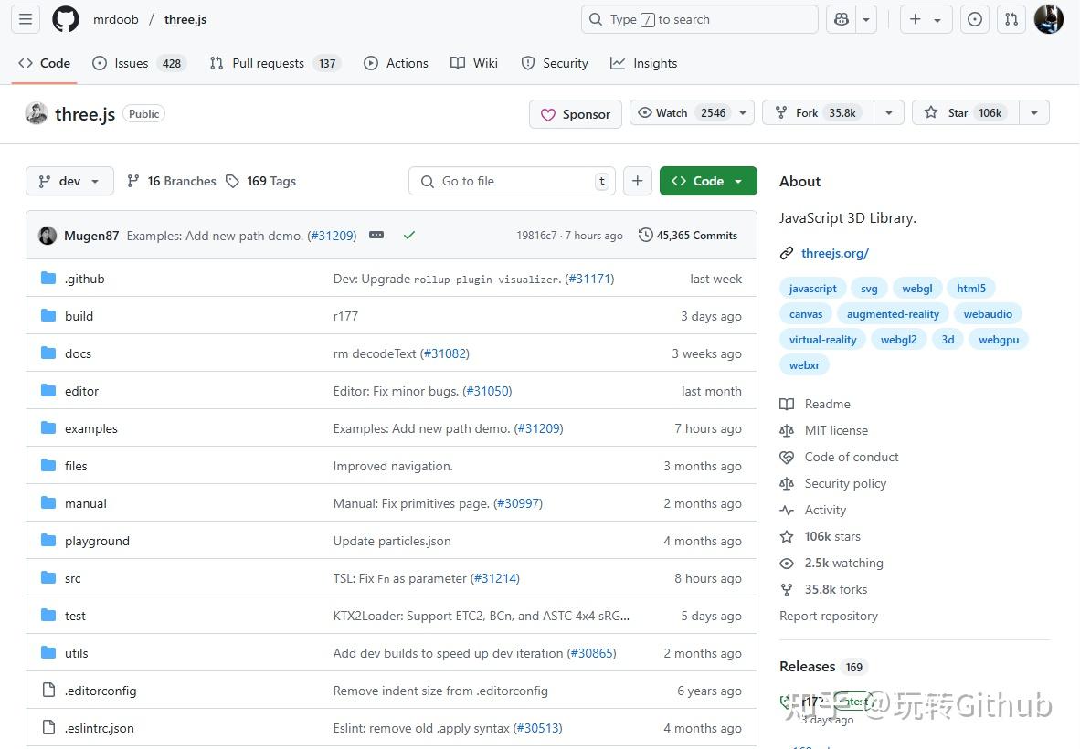
Task: Open the dev branch selector
Action: click(69, 181)
